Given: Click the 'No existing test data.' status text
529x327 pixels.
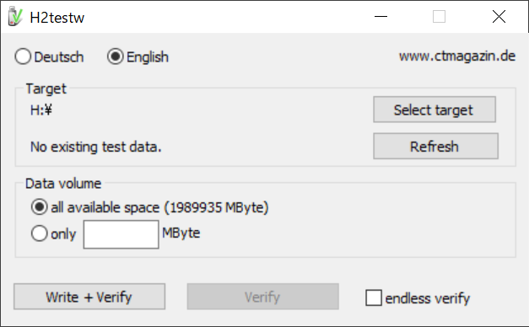Looking at the screenshot, I should point(96,147).
